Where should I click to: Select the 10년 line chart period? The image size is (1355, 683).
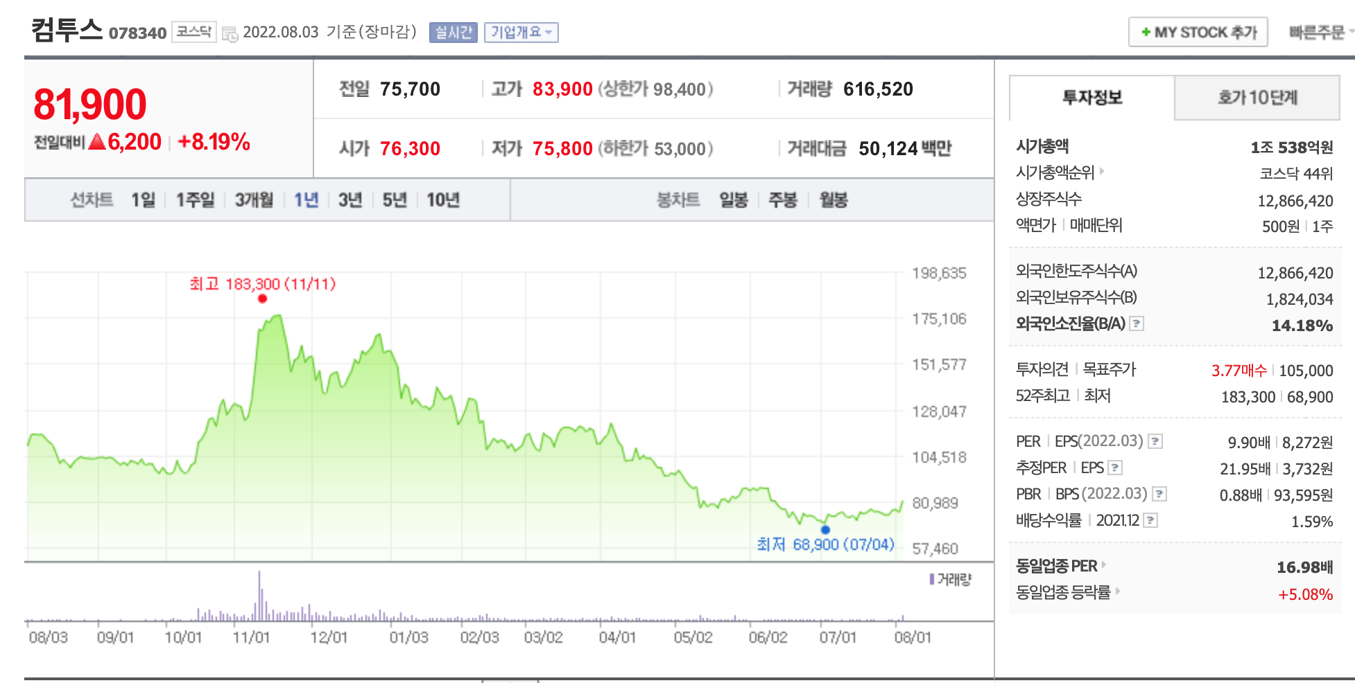pos(443,200)
